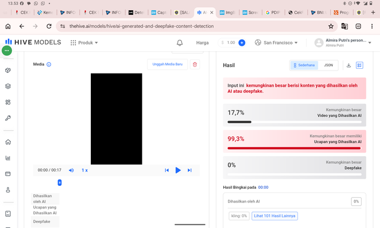Viewport: 380px width, 228px height.
Task: Open the Almira Putri account dropdown
Action: (x=343, y=43)
